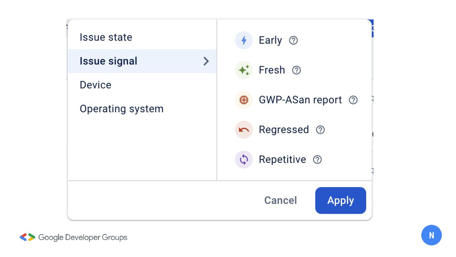This screenshot has height=257, width=456.
Task: Click the Regressed undo arrow icon
Action: (x=244, y=130)
